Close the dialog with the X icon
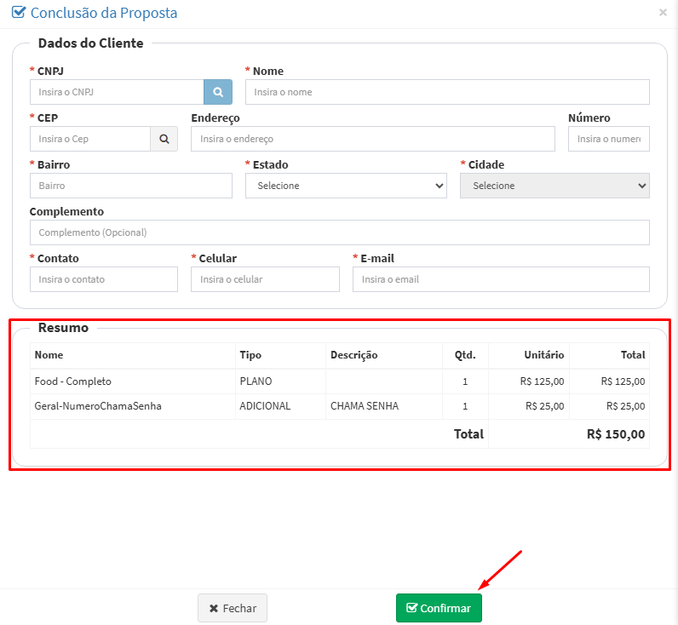This screenshot has height=625, width=678. click(663, 13)
